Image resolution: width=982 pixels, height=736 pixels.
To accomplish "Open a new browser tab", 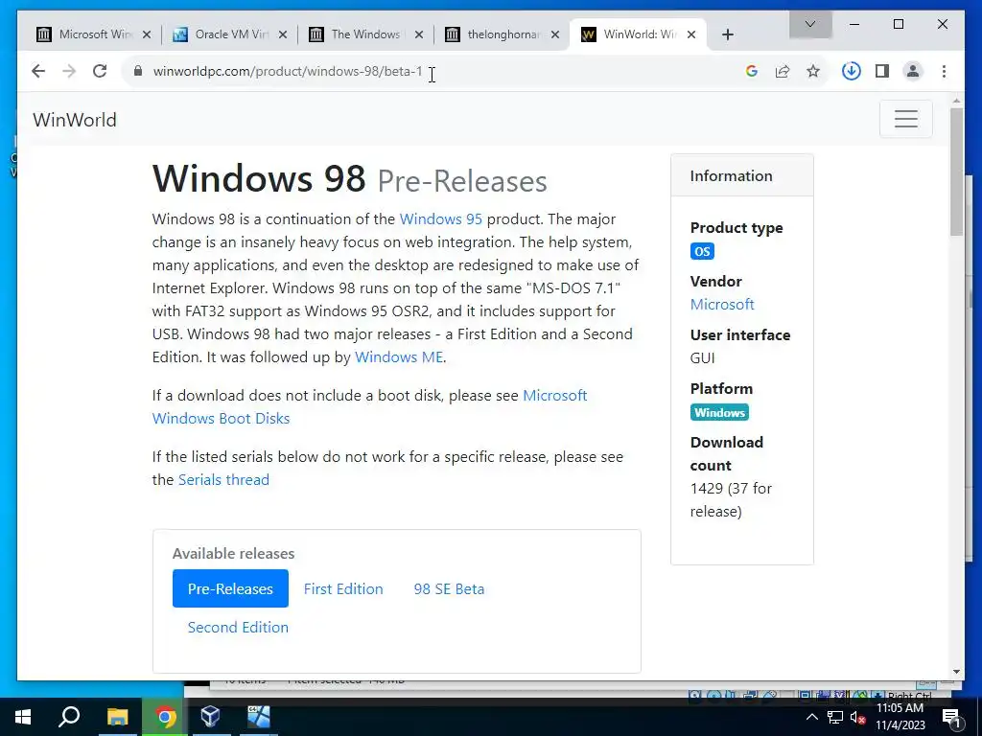I will [727, 34].
